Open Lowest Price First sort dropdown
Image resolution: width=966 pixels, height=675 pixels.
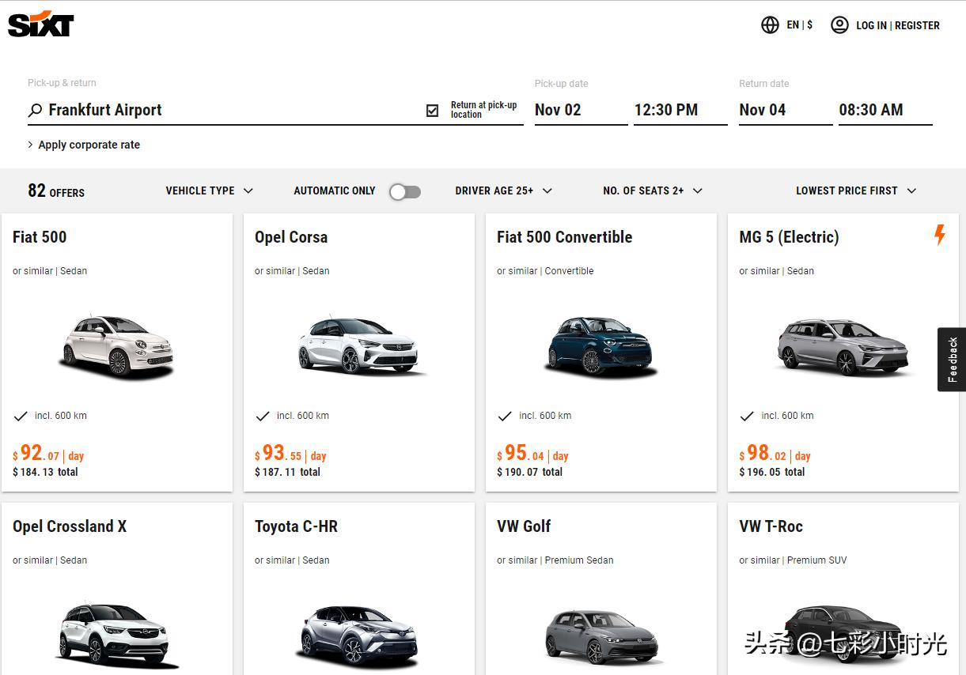coord(855,190)
